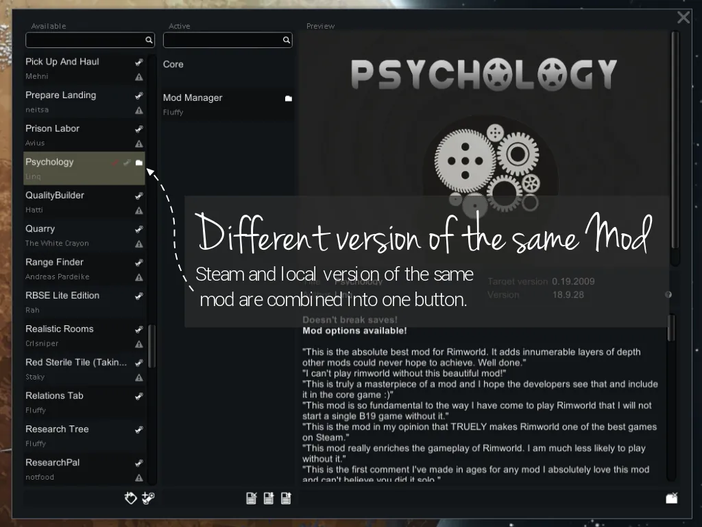This screenshot has height=527, width=702.
Task: Click the save mod list icon with up arrow
Action: click(x=286, y=499)
